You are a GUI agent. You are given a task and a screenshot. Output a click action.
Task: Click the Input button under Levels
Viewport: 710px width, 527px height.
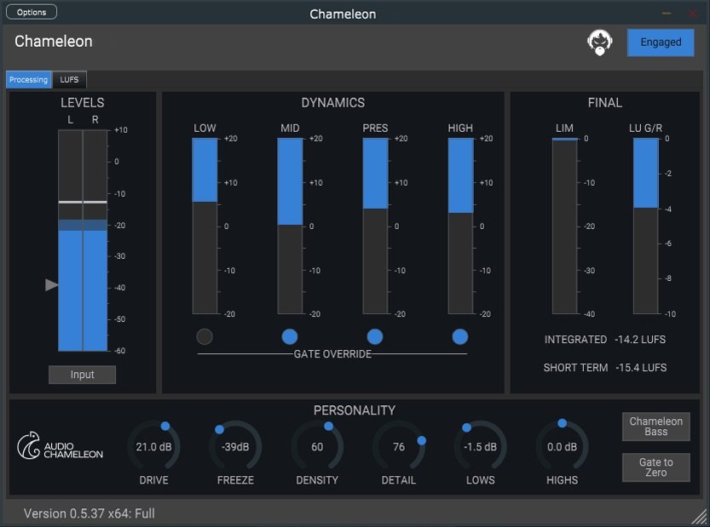coord(82,375)
